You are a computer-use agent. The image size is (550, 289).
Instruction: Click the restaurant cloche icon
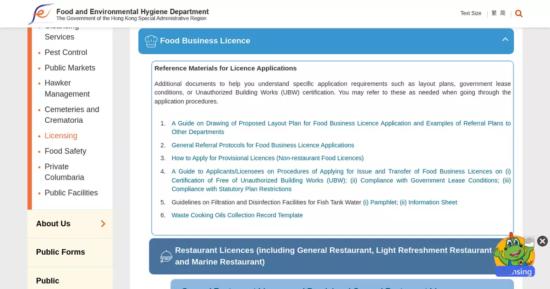(166, 256)
